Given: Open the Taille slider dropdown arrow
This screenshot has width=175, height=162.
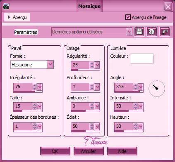Looking at the screenshot, I should coord(40,106).
